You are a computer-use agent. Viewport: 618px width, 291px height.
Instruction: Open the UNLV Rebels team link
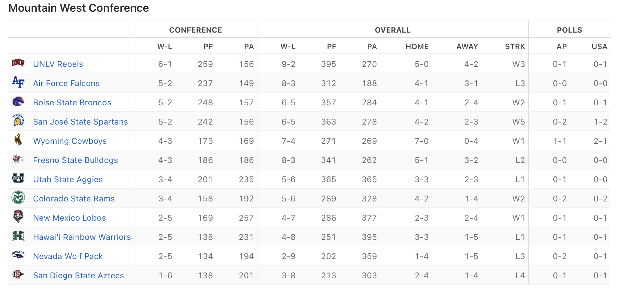[x=58, y=64]
